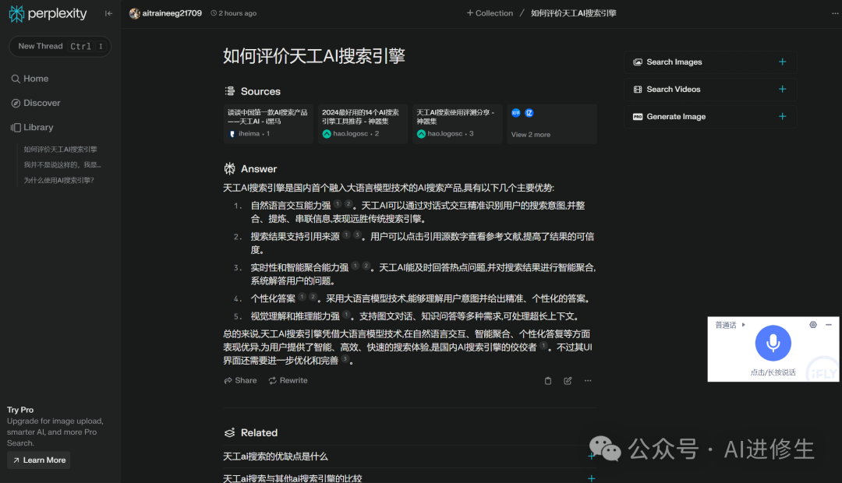Click the Sources section icon
842x483 pixels.
pyautogui.click(x=230, y=91)
